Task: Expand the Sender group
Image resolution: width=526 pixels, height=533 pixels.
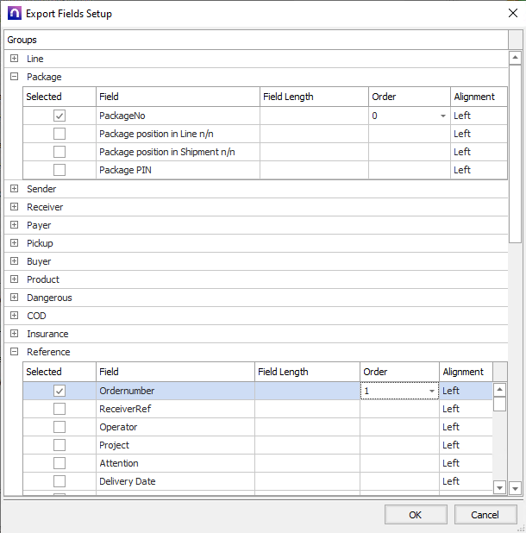Action: point(14,189)
